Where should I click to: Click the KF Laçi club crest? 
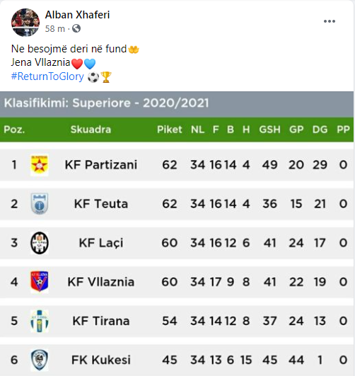40,243
